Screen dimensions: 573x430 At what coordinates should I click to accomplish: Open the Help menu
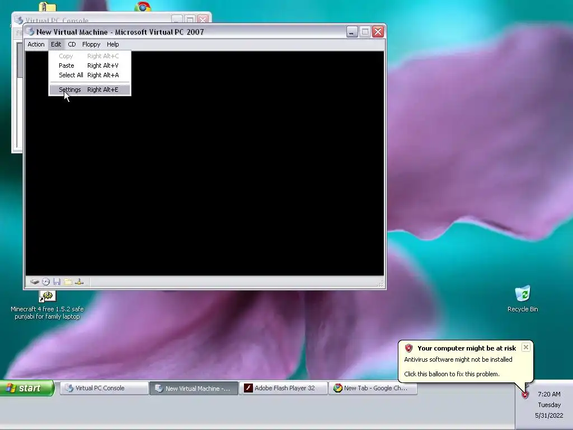coord(112,44)
